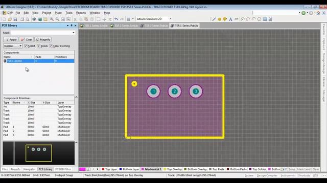This screenshot has height=183, width=327.
Task: Select the Arc primitive row
Action: click(x=39, y=107)
